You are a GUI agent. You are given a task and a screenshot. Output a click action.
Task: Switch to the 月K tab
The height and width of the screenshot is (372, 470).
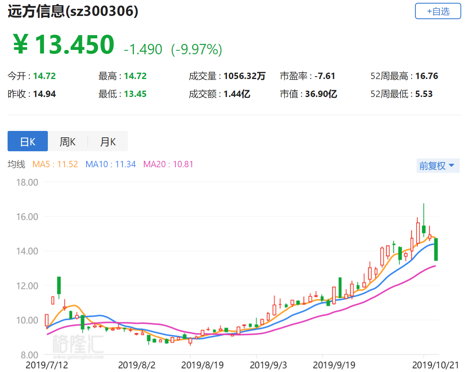108,141
